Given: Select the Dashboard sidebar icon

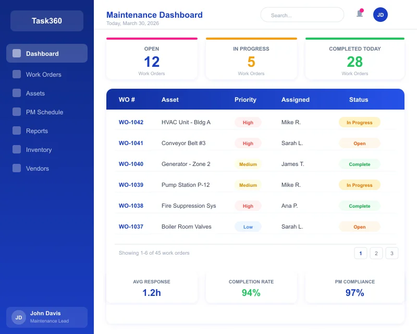Looking at the screenshot, I should (x=17, y=53).
